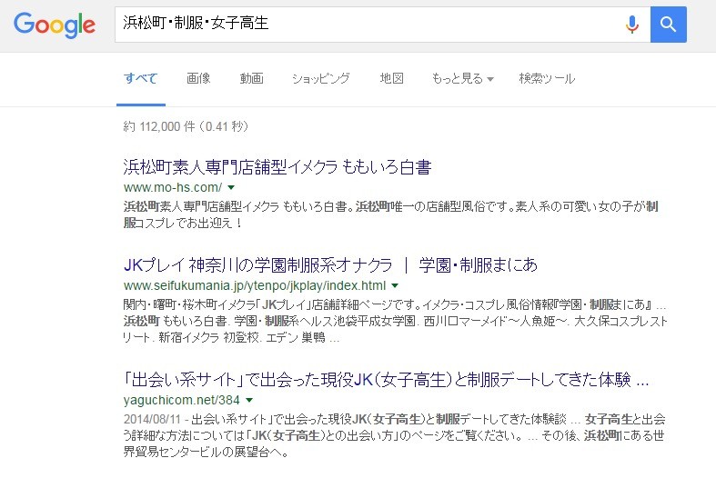Image resolution: width=716 pixels, height=478 pixels.
Task: Click the 2014/08/11 date in third snippet
Action: [152, 419]
